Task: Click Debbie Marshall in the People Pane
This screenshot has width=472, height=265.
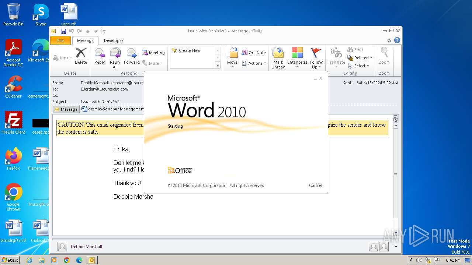Action: pyautogui.click(x=86, y=247)
